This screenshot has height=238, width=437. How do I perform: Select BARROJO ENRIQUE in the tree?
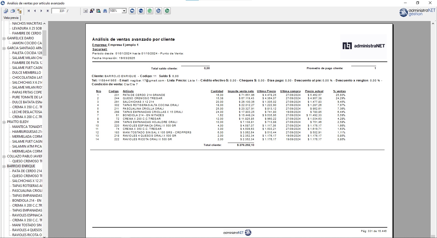(x=21, y=166)
